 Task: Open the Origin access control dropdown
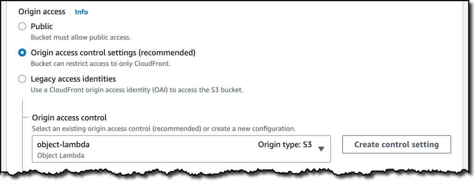181,149
